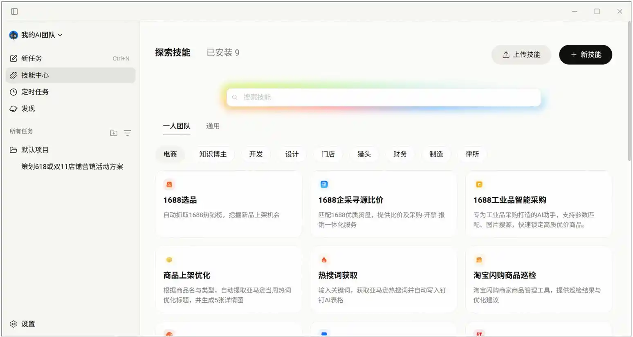Click the 所有任务 section label
Image resolution: width=633 pixels, height=337 pixels.
click(x=21, y=131)
